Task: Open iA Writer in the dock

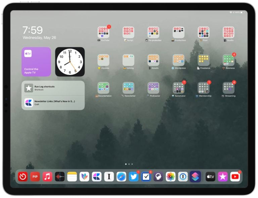Action: 109,177
